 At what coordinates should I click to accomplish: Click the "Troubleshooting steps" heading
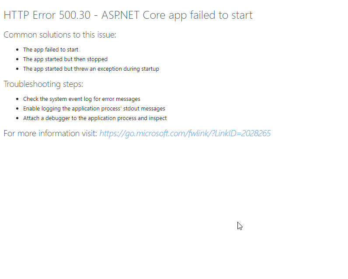(x=43, y=84)
